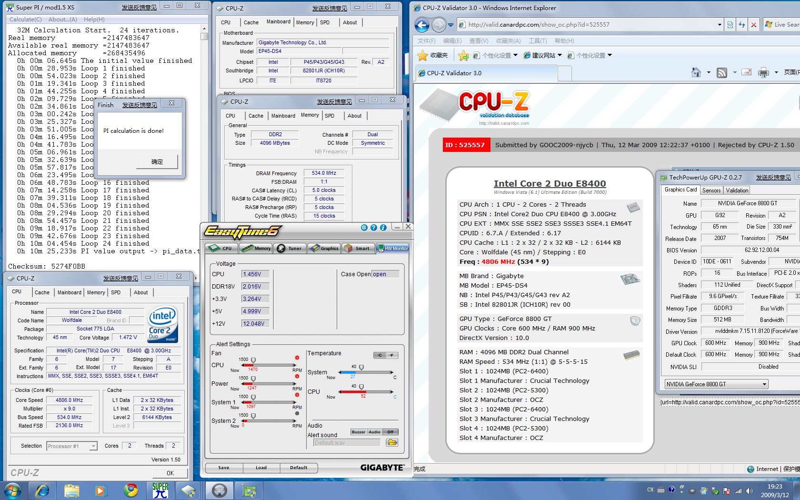Set alert audio to Audio
The width and height of the screenshot is (800, 500).
click(375, 432)
